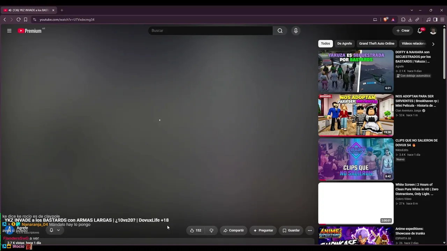Play the Anime Expeditions thumbnail
The image size is (447, 251).
pos(356,236)
